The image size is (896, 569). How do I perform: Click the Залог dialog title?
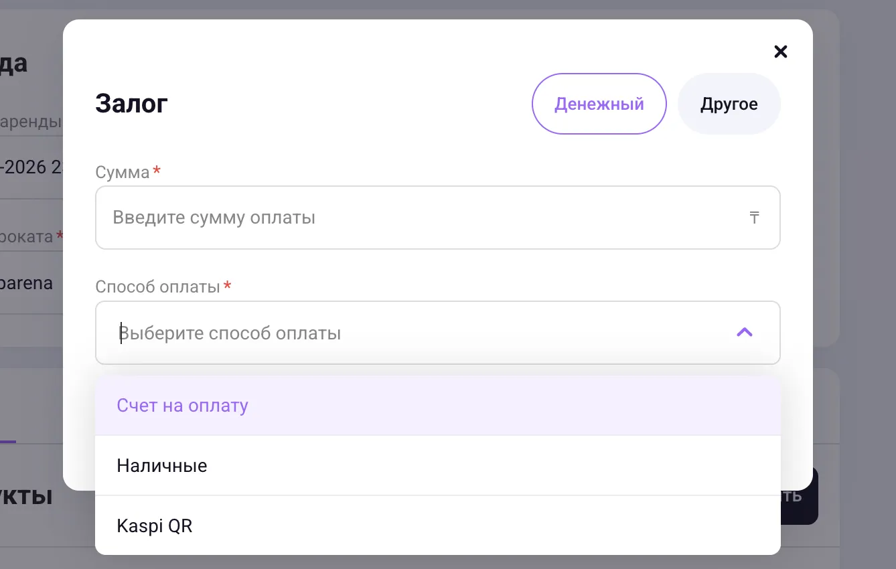(x=131, y=104)
